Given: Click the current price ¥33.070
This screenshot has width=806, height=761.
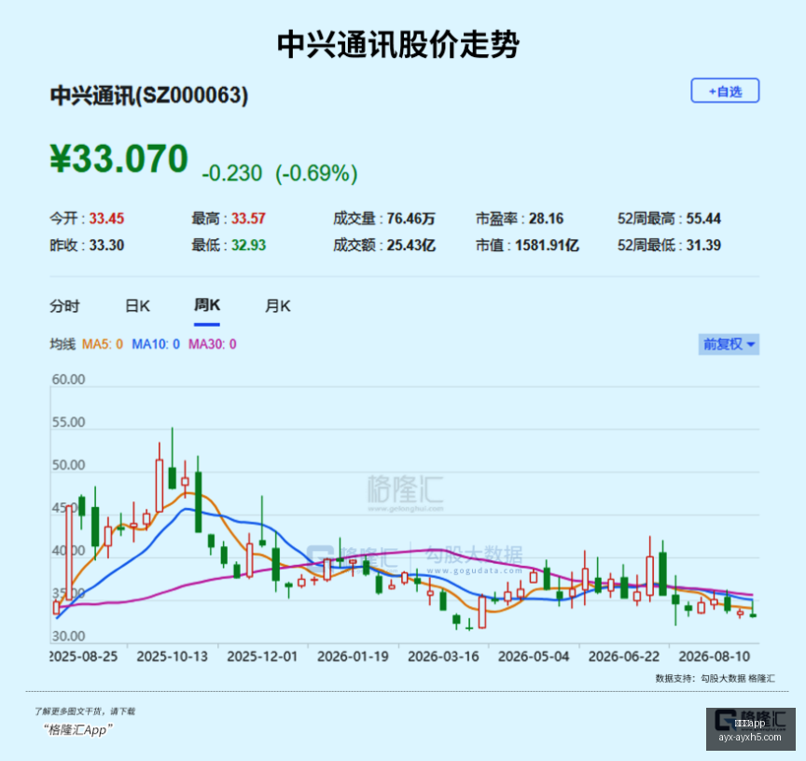Looking at the screenshot, I should [119, 159].
